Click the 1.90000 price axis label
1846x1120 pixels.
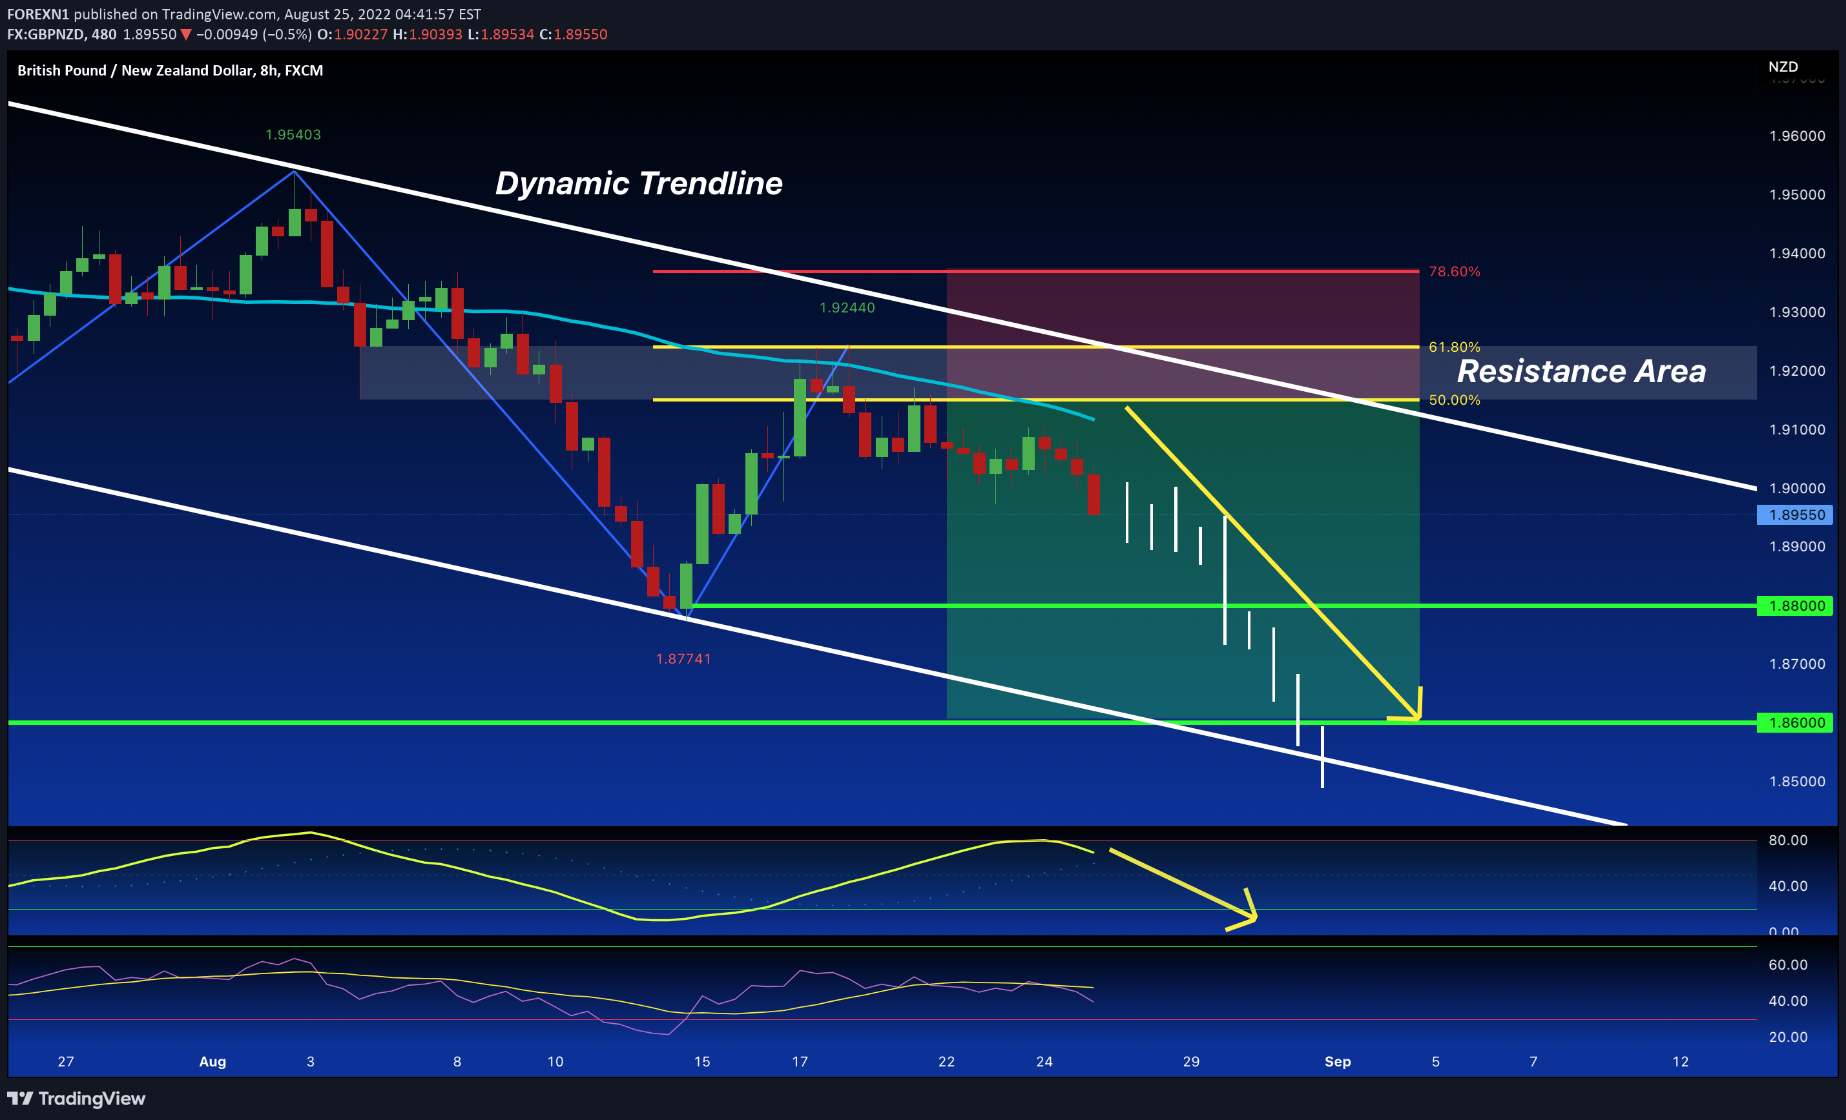click(x=1798, y=488)
